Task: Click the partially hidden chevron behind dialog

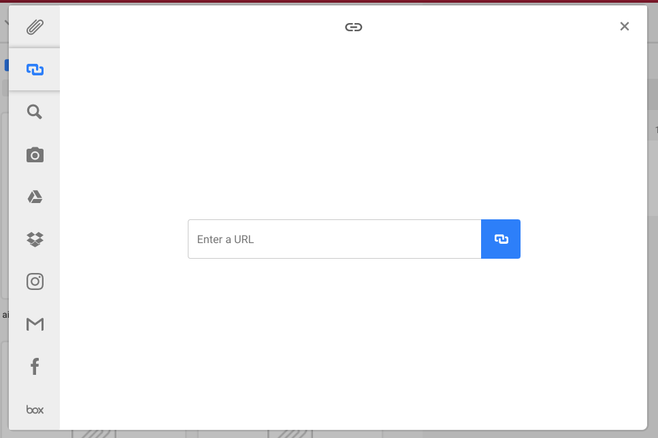Action: (6, 22)
